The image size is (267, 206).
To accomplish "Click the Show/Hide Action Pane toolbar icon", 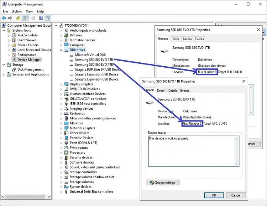I will (x=48, y=18).
